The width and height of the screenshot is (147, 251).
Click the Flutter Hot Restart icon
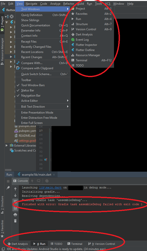tap(39, 181)
